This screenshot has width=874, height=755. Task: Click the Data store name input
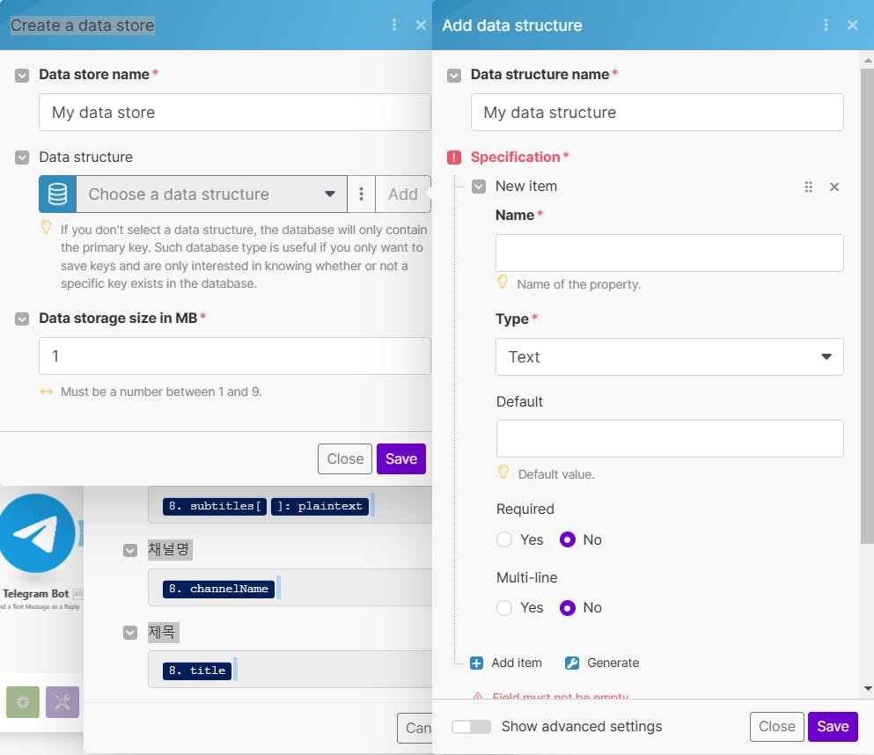(235, 112)
